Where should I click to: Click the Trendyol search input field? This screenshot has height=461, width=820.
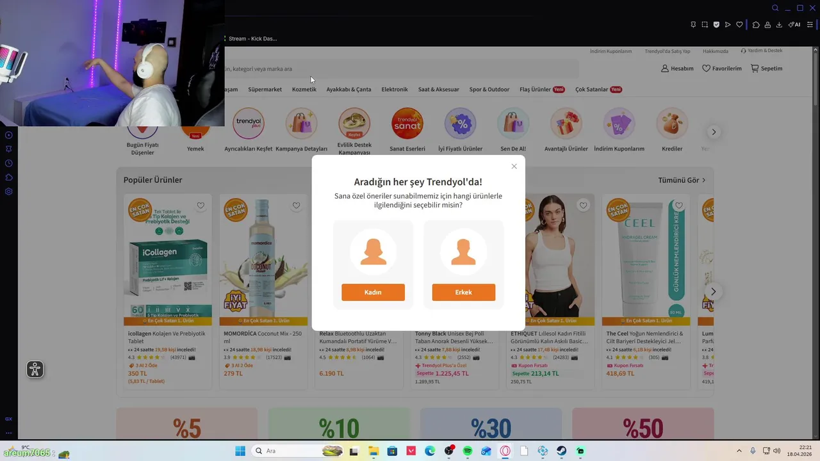pyautogui.click(x=400, y=69)
